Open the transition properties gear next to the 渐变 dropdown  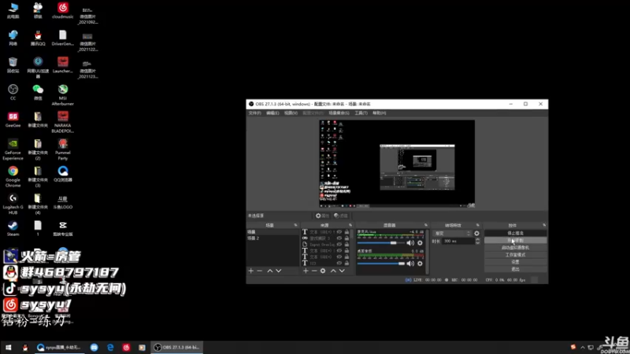pyautogui.click(x=476, y=233)
